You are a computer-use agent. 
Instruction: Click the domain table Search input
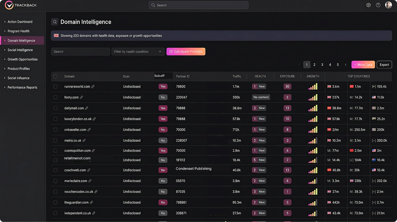(x=80, y=51)
